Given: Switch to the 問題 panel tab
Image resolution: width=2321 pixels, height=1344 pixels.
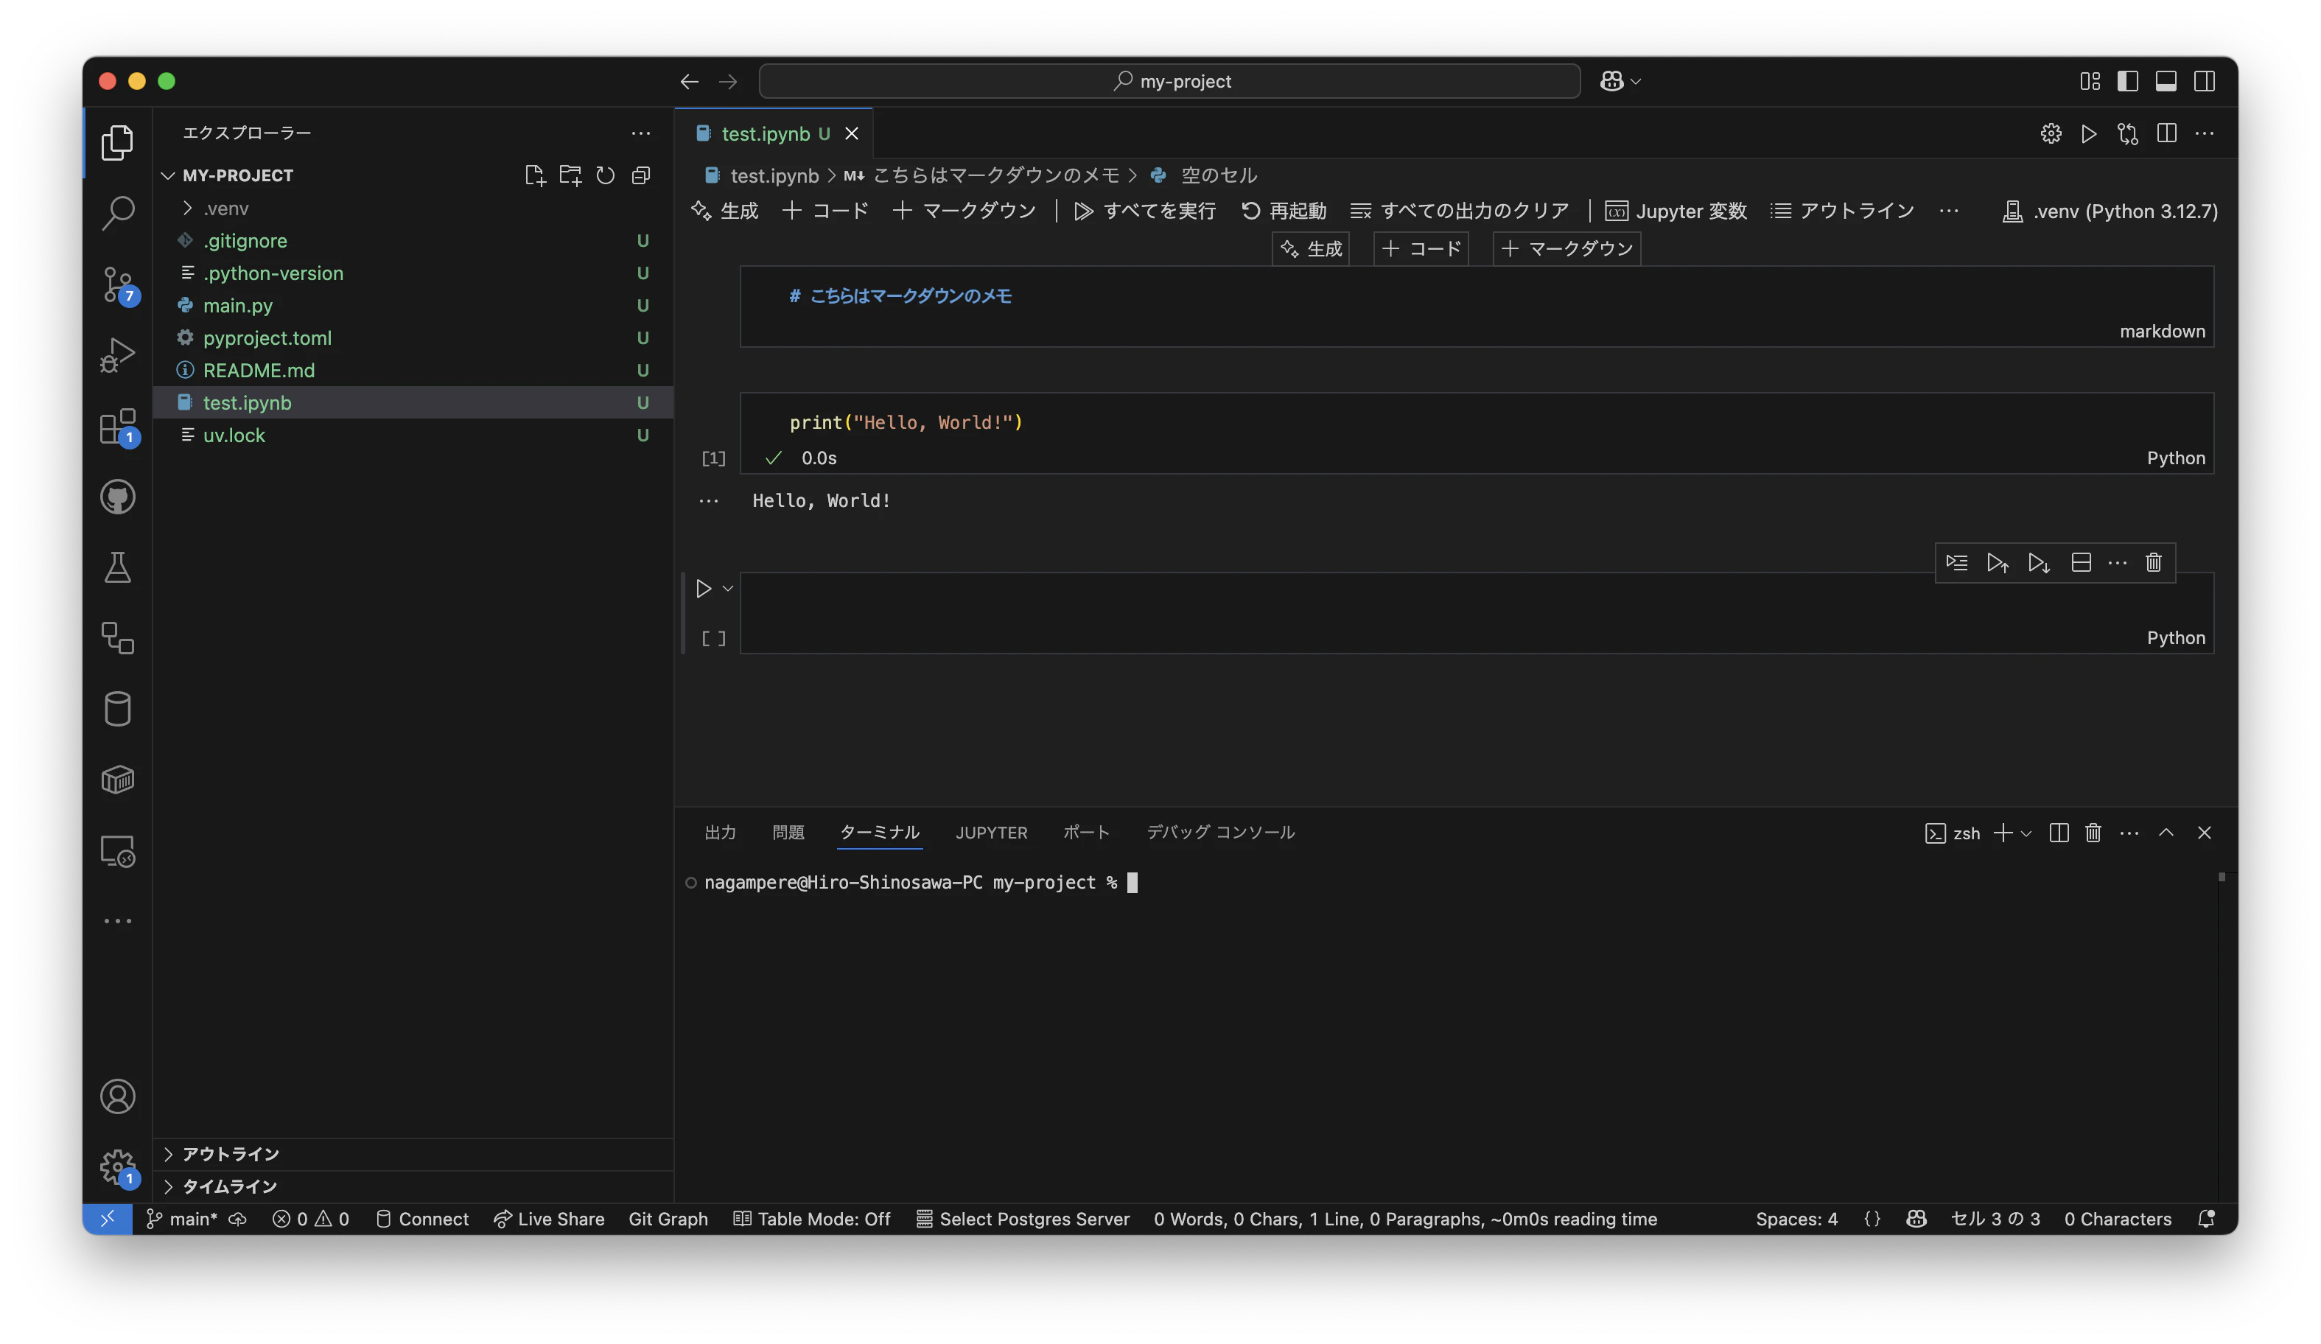Looking at the screenshot, I should pyautogui.click(x=788, y=833).
